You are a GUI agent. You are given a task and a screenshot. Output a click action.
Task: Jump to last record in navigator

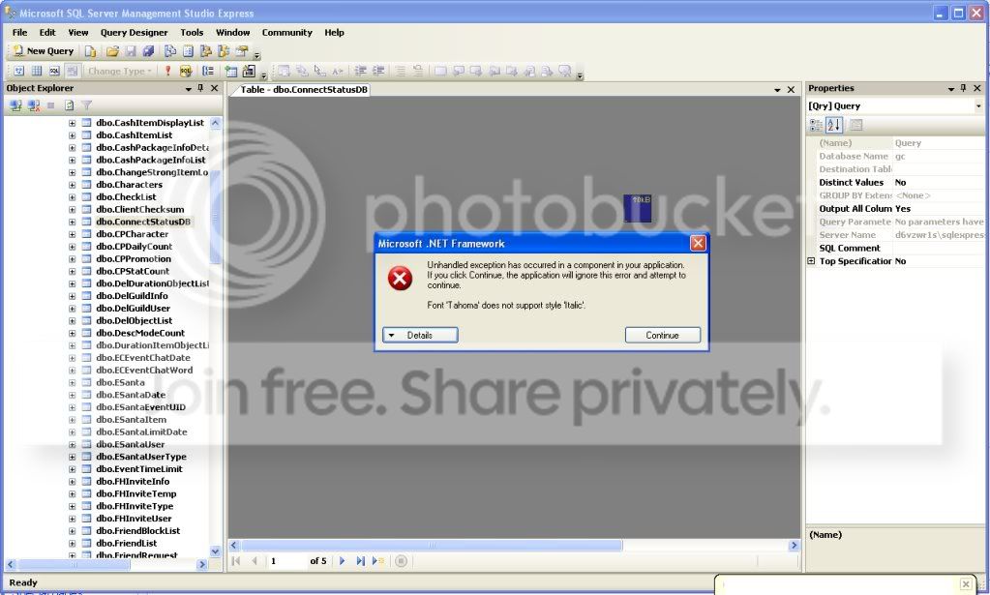pos(360,561)
